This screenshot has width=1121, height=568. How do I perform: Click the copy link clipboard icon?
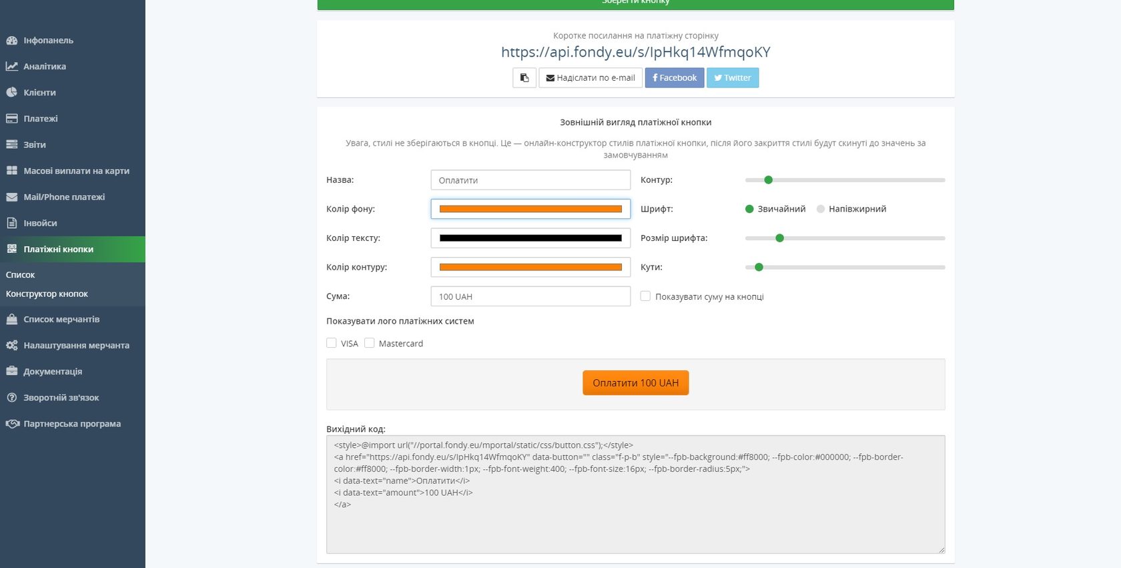point(524,78)
